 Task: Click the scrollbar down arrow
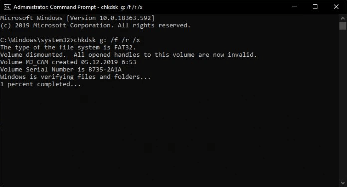click(343, 183)
